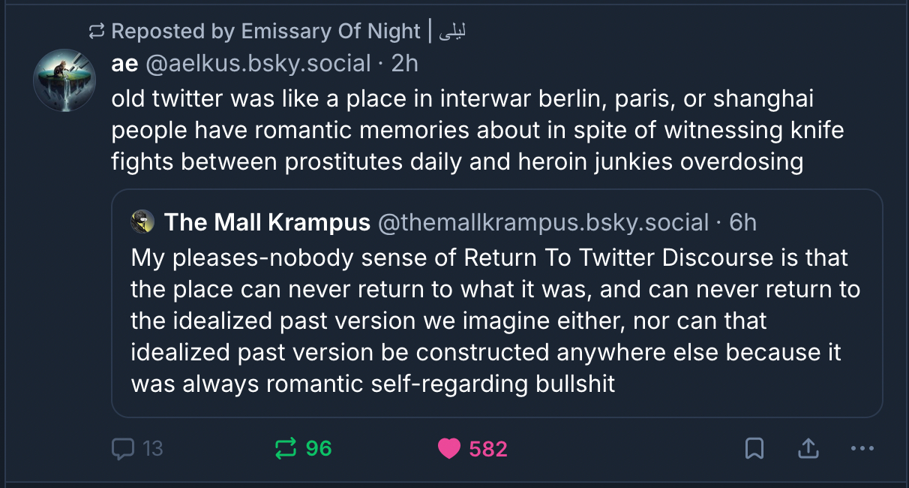Click the 6h quoted post timestamp
Screen dimensions: 909x488
742,222
